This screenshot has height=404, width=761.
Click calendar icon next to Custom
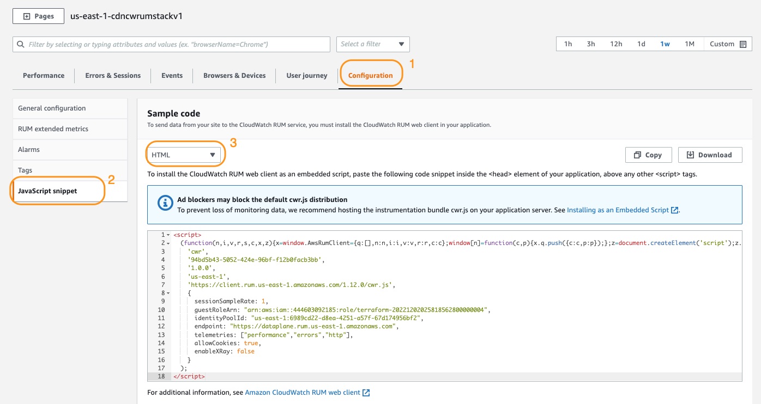pos(742,44)
